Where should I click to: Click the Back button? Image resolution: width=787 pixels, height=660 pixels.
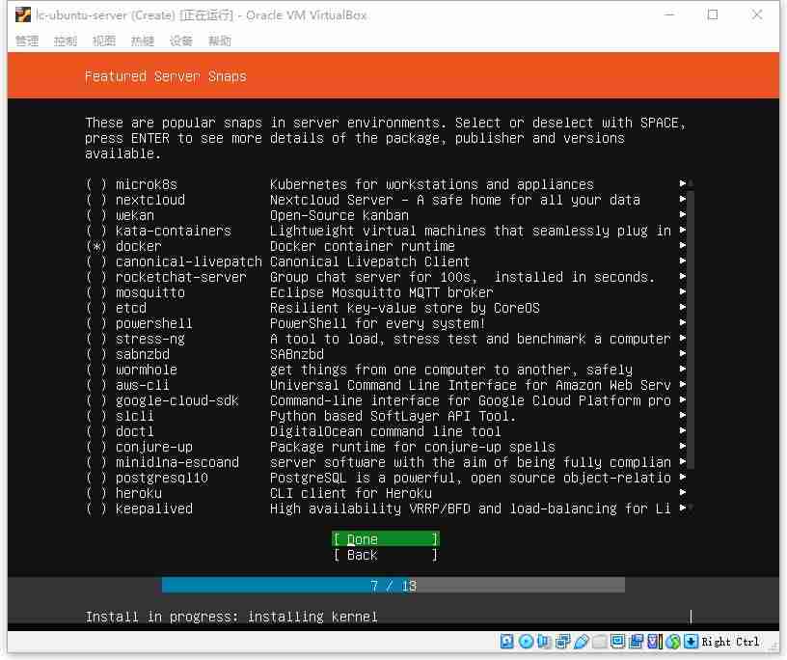(386, 555)
